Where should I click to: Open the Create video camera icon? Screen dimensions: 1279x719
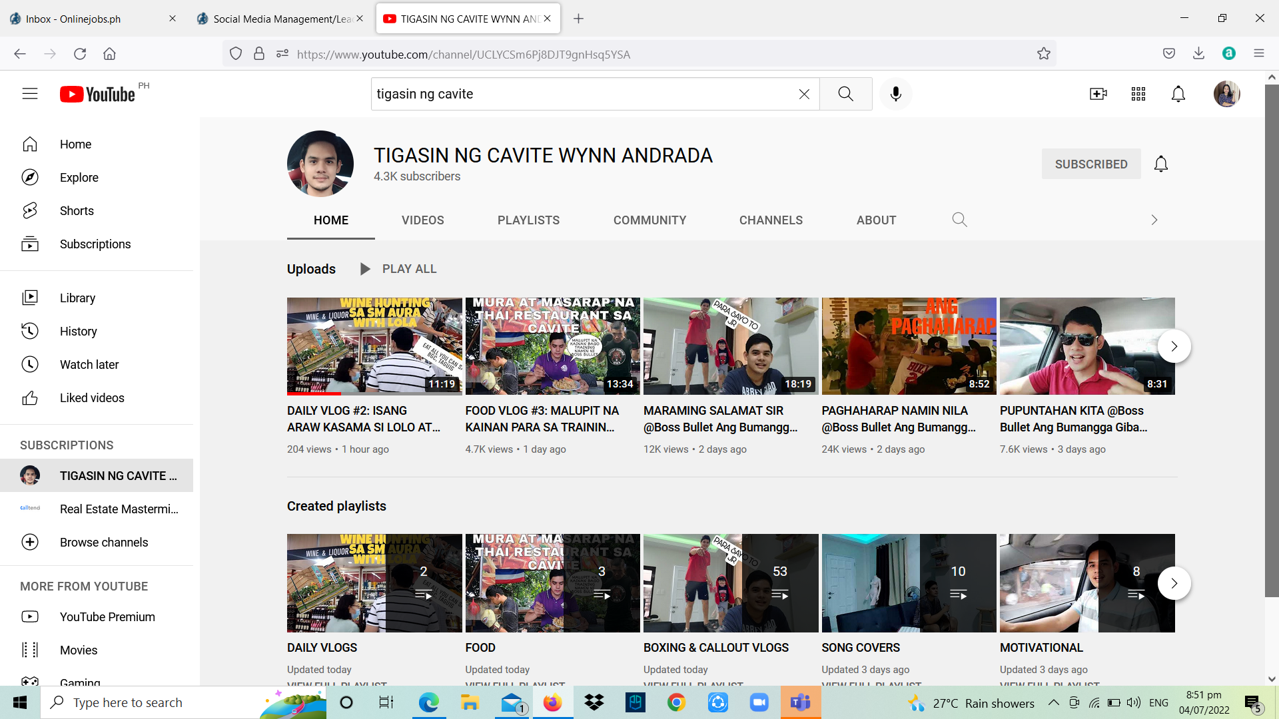1098,94
